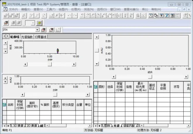
Task: Open the 文件(F) menu
Action: [x=13, y=9]
